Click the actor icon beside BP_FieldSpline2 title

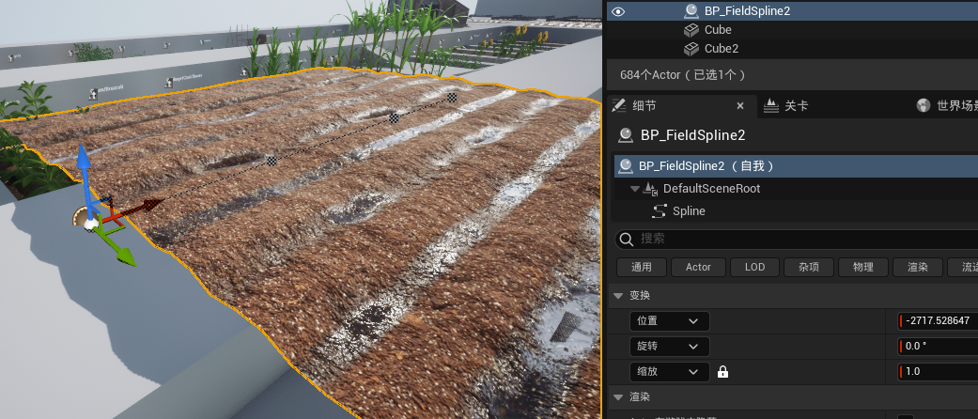point(625,135)
